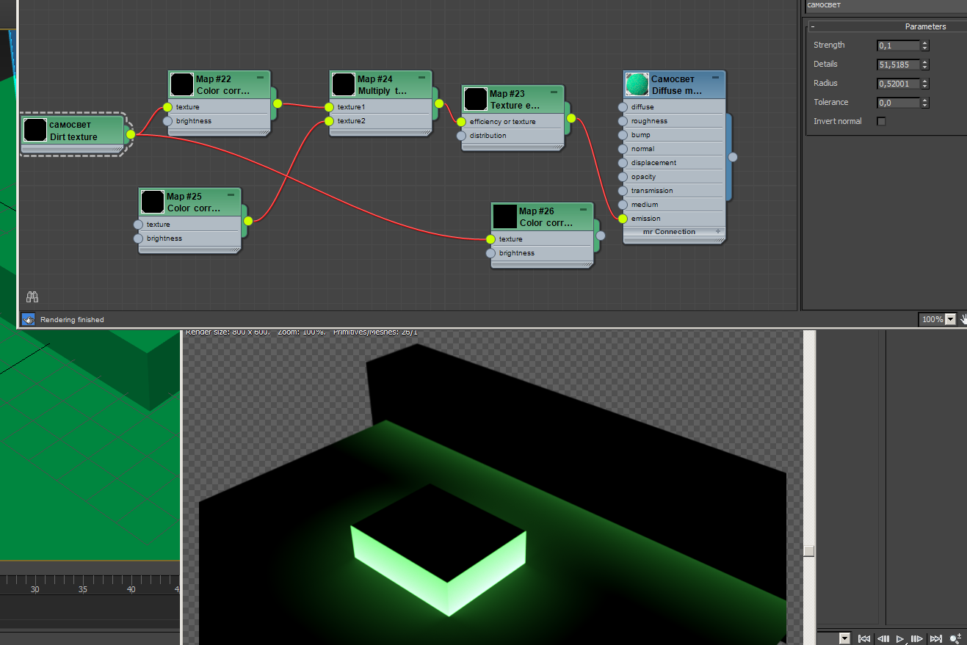The height and width of the screenshot is (645, 967).
Task: Click the bump input socket on material
Action: (623, 135)
